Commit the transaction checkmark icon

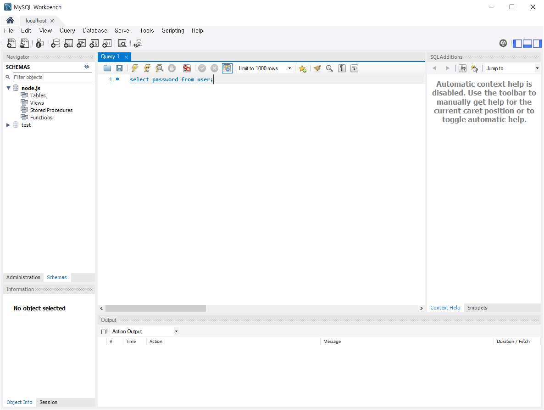(202, 68)
